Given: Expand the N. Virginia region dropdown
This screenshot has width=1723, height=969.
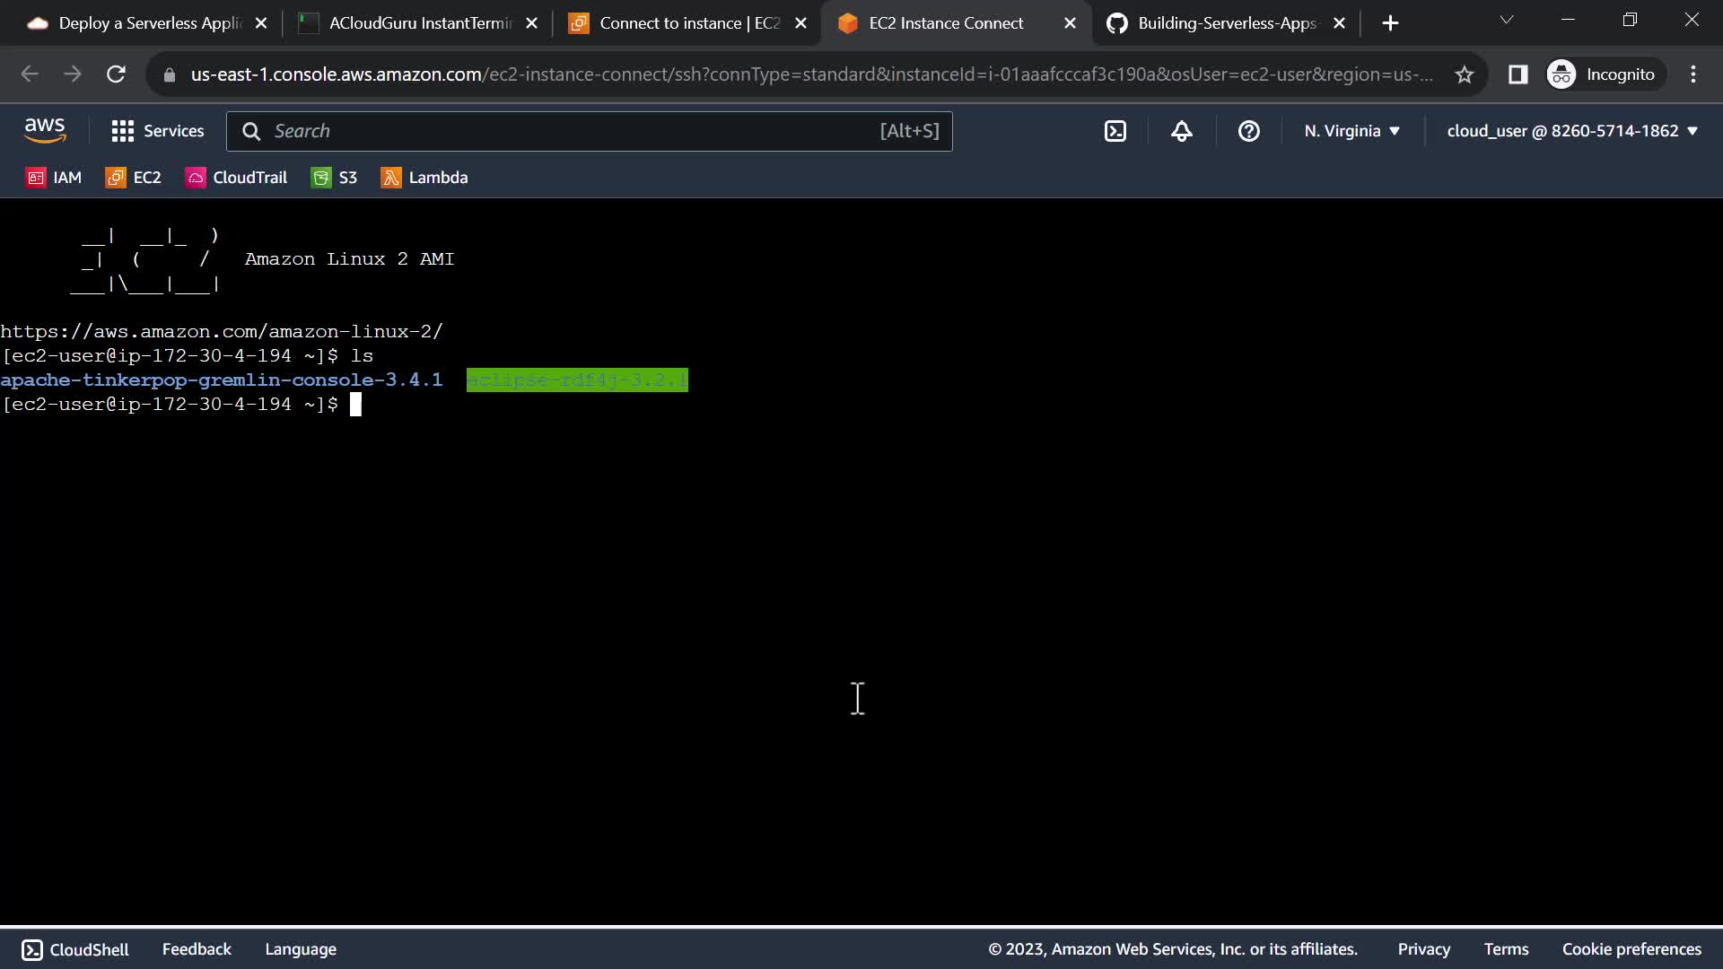Looking at the screenshot, I should pyautogui.click(x=1351, y=131).
